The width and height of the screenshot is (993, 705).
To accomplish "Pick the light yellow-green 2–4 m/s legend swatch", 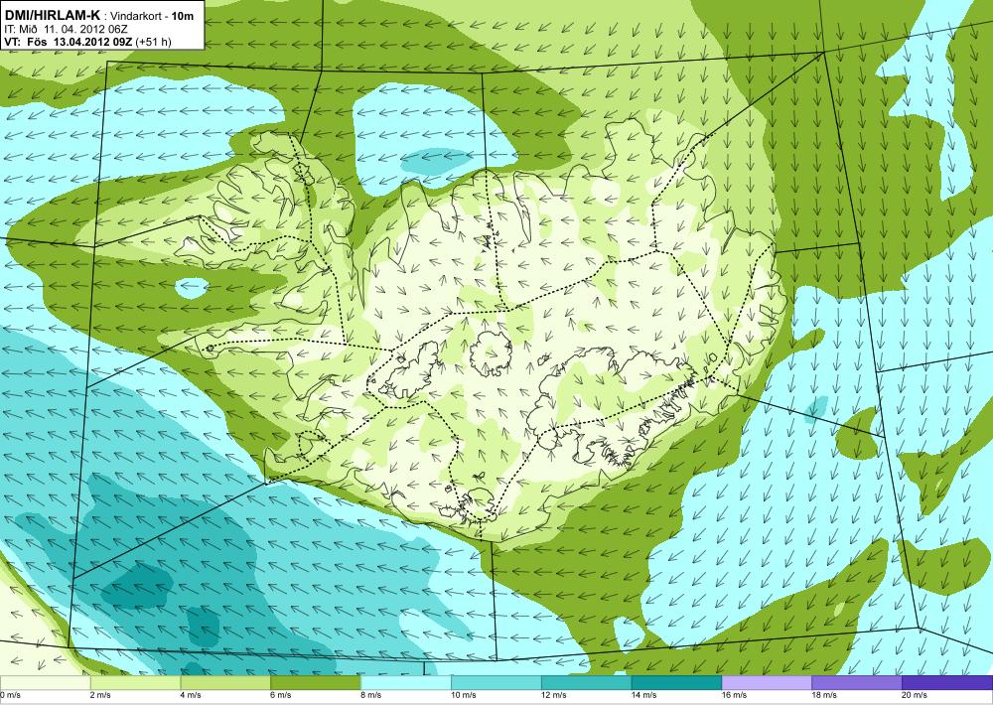I will point(135,683).
